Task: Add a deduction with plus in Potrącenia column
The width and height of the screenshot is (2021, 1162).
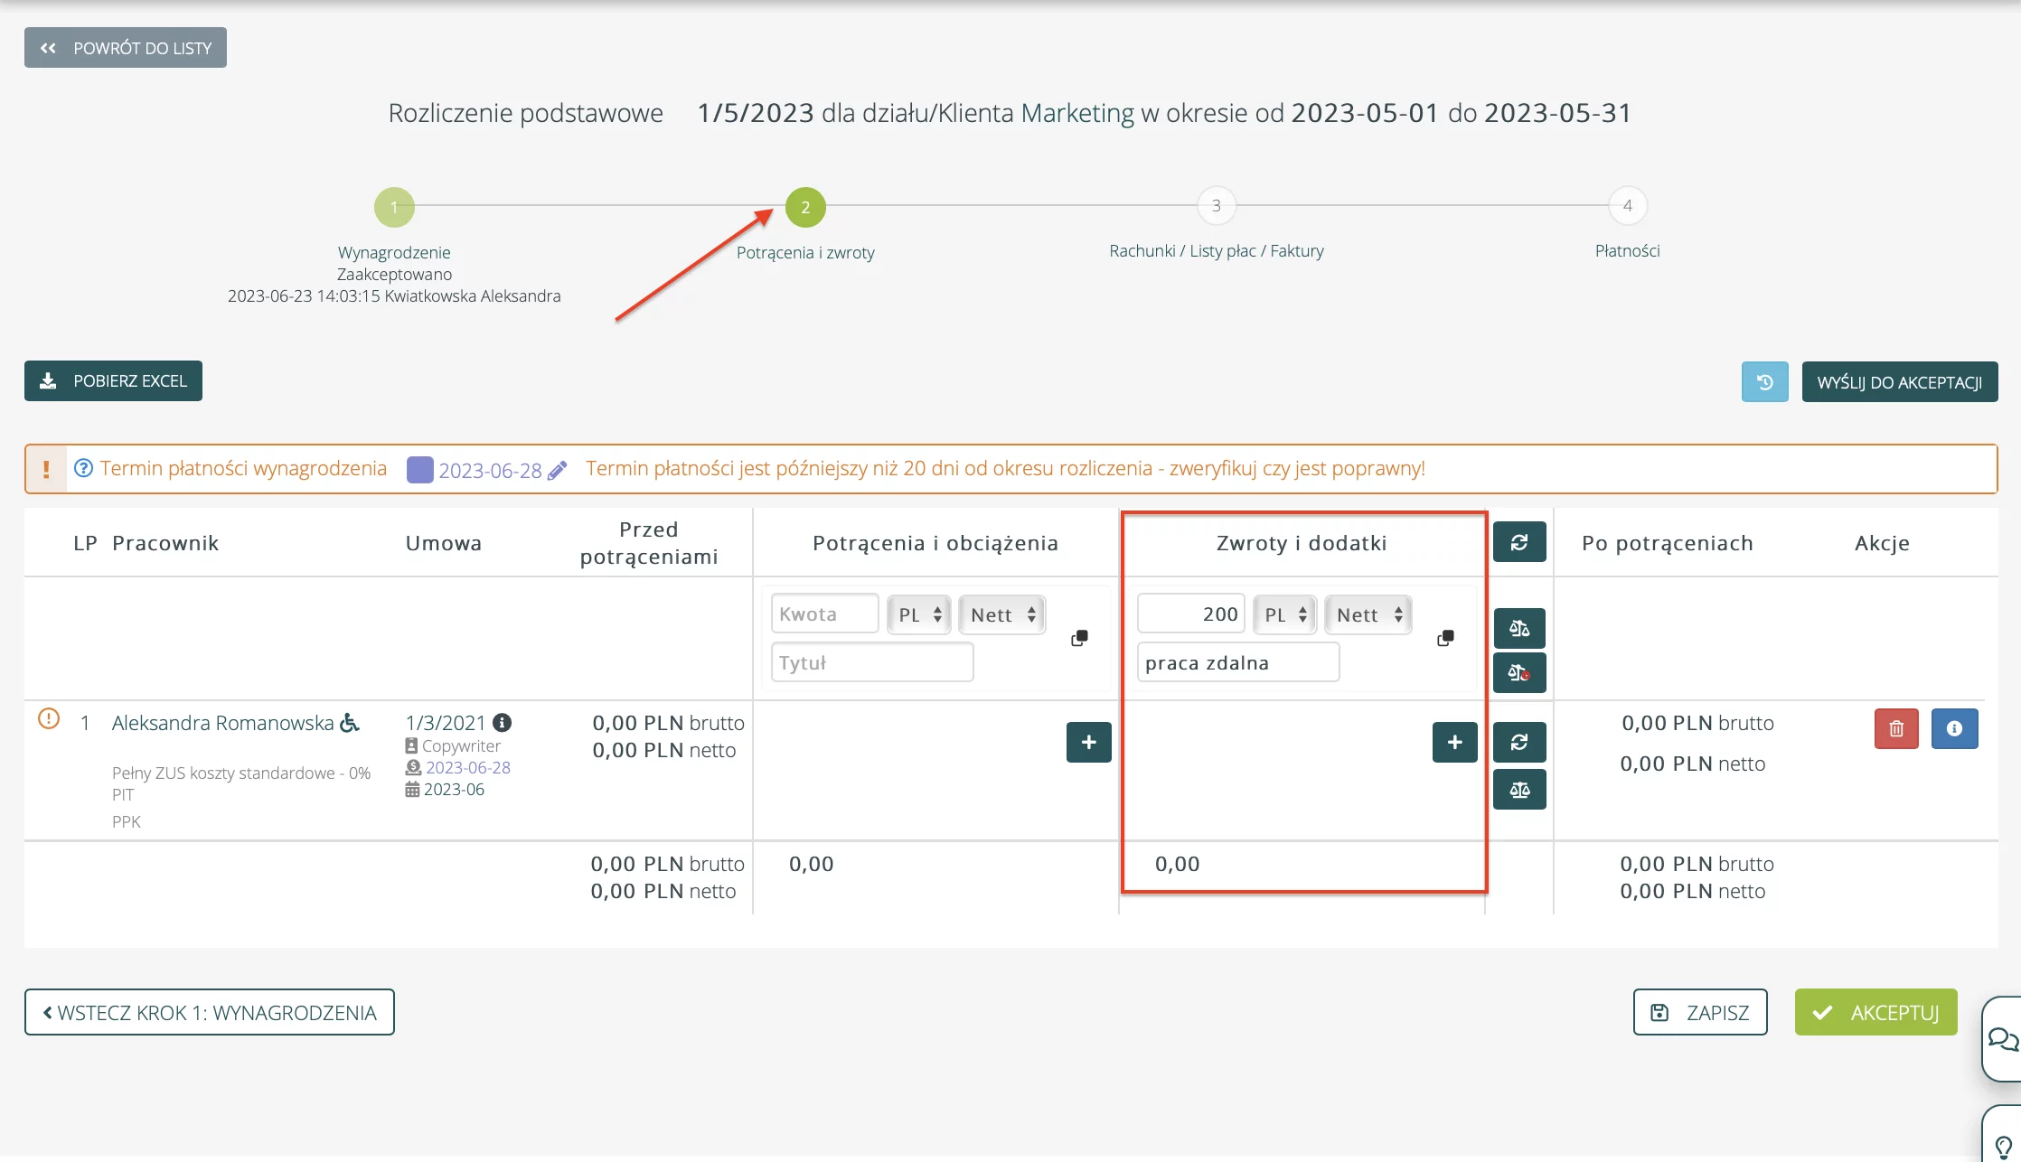Action: [x=1088, y=742]
